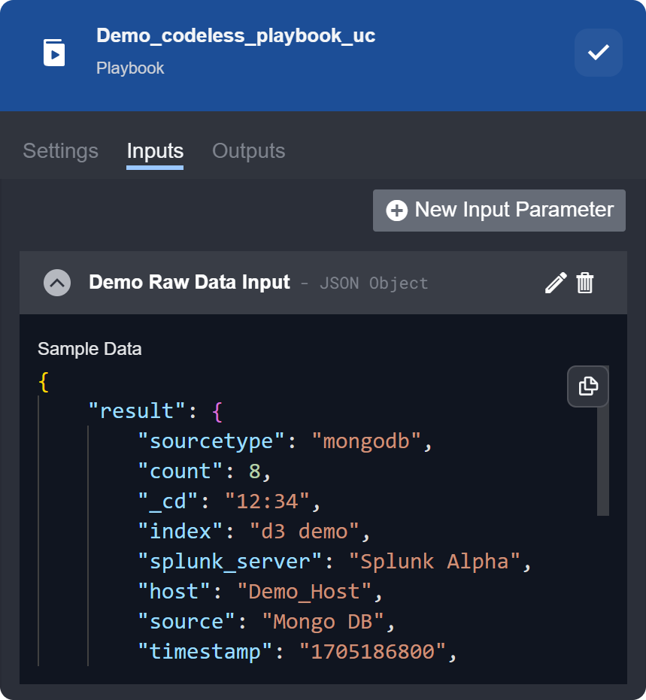Switch to the Settings tab
This screenshot has width=646, height=700.
coord(60,151)
